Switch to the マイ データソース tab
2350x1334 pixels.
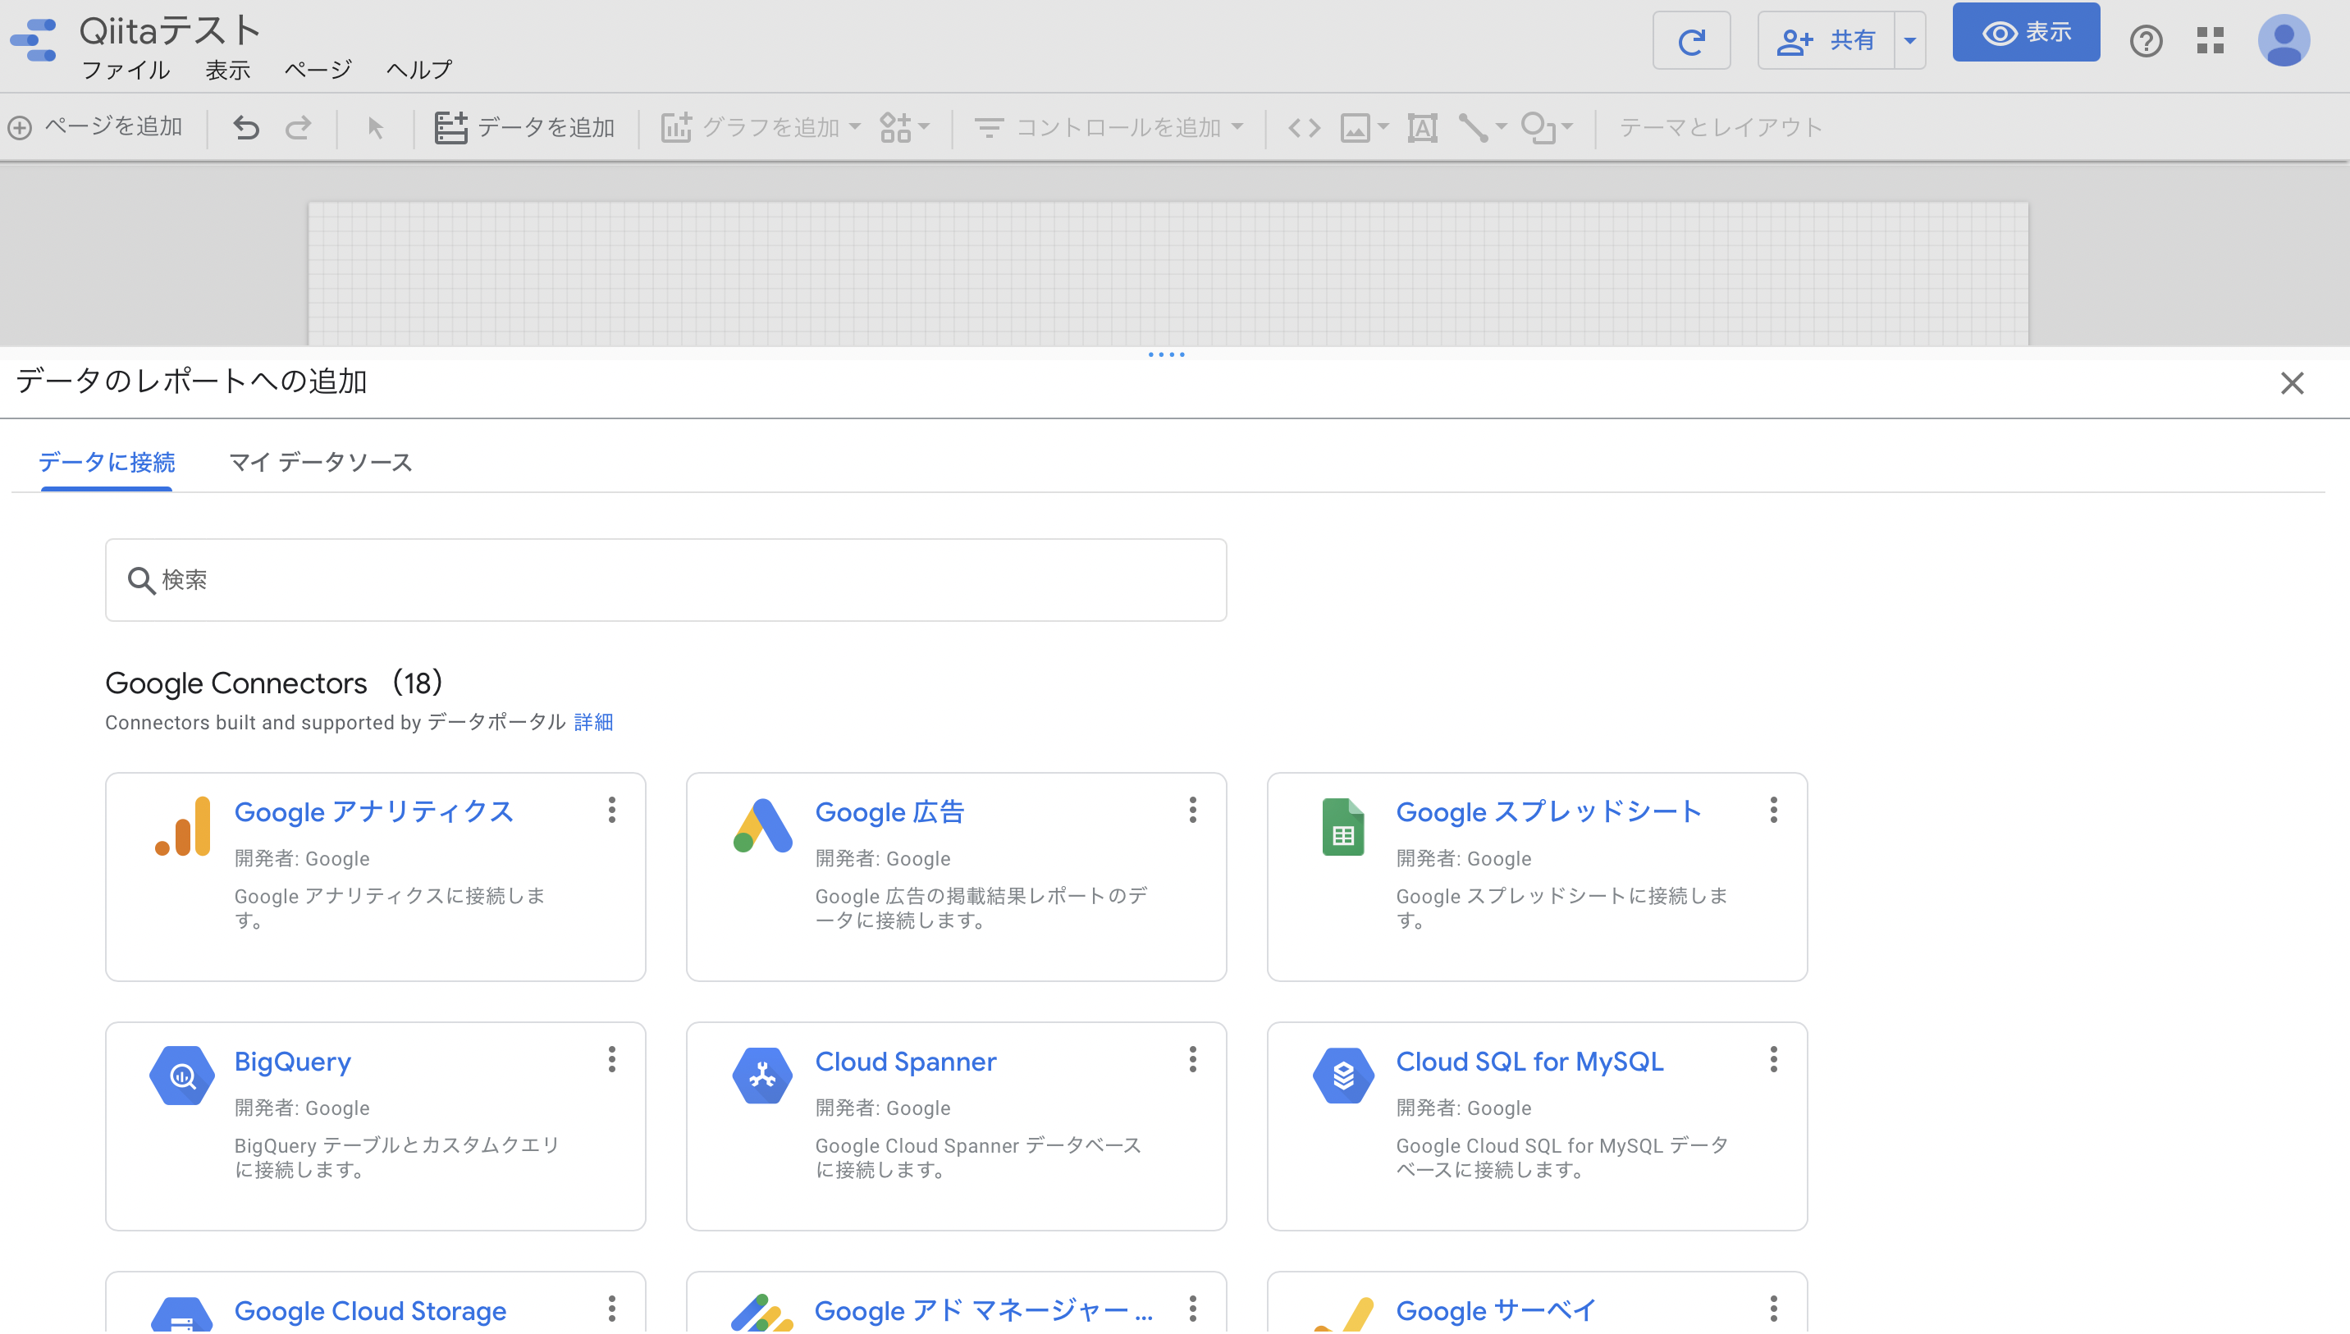coord(321,463)
